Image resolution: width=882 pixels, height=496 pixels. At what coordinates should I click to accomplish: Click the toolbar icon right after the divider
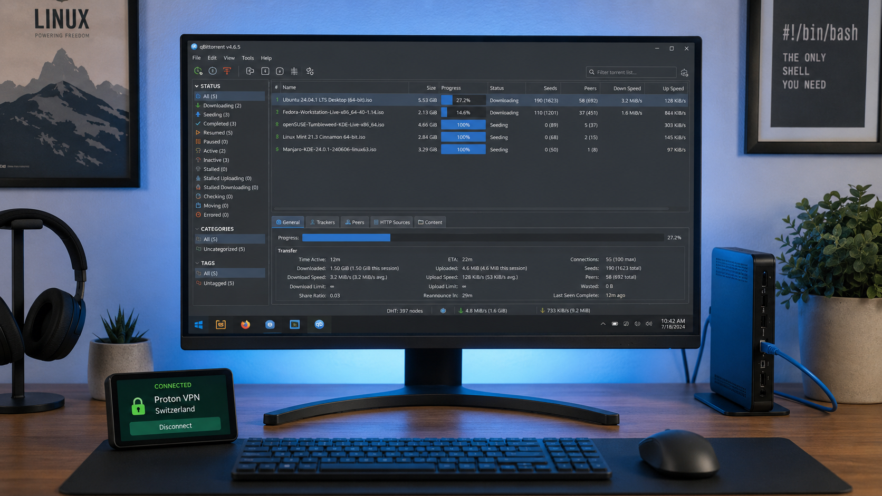click(250, 71)
